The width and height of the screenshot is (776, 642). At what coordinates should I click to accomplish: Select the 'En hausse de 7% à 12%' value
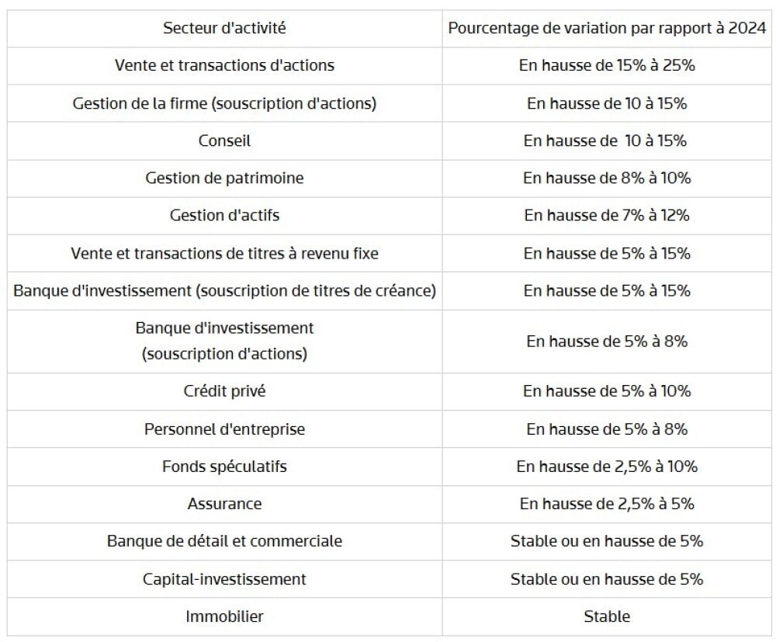pyautogui.click(x=607, y=215)
